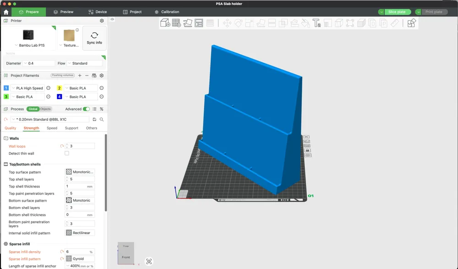Select the Color painting bucket tool
The image size is (458, 269).
(305, 23)
